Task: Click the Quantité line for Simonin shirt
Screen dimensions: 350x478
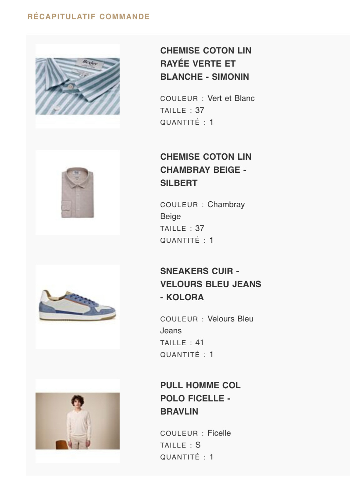Action: [x=187, y=122]
